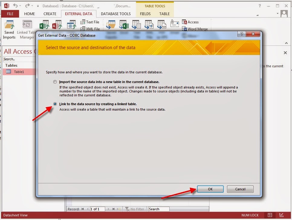
Task: Click the record Search box at bottom
Action: point(159,209)
